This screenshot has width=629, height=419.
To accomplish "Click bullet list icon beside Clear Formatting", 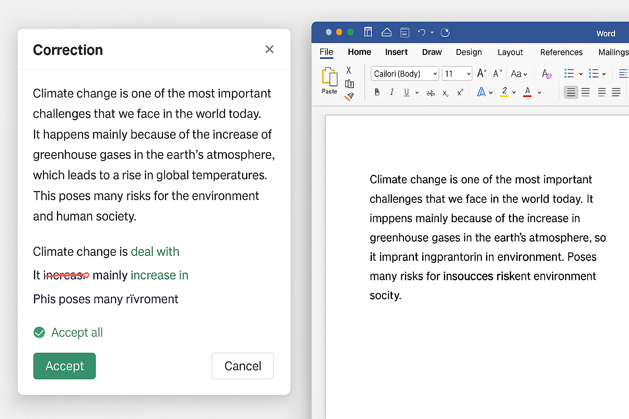I will pyautogui.click(x=569, y=74).
